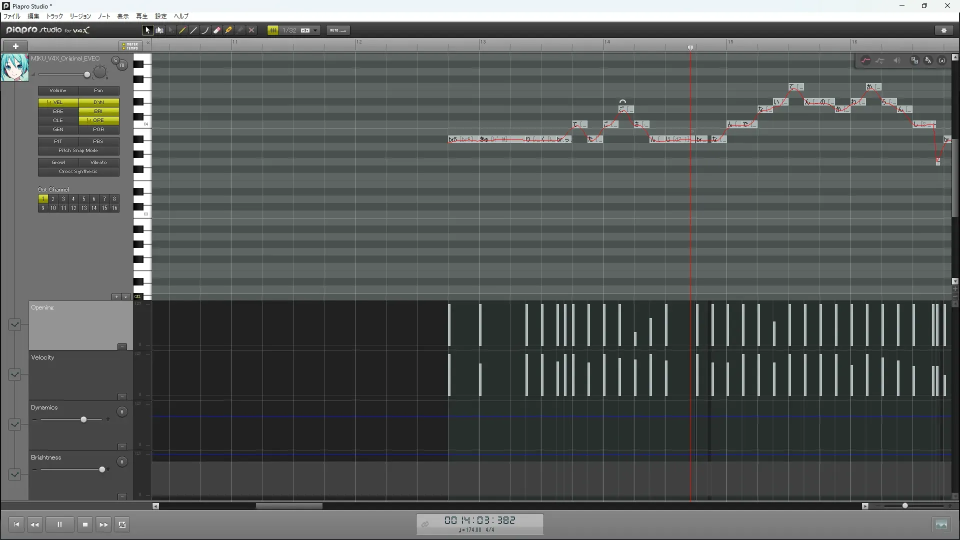Pause playback with the pause button
The height and width of the screenshot is (540, 960).
59,524
